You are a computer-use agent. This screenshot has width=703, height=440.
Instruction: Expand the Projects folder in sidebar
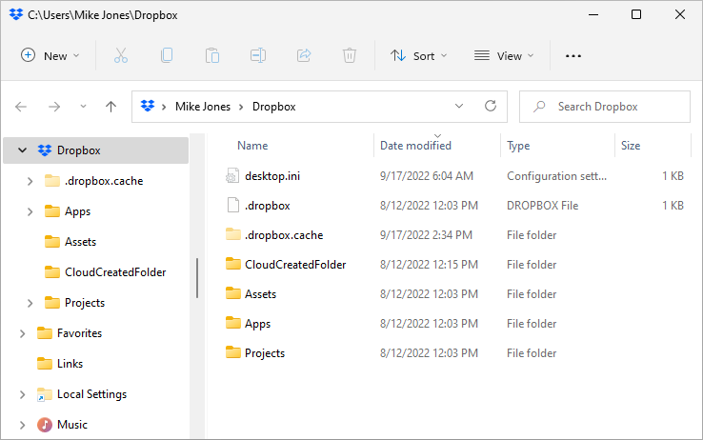coord(30,303)
